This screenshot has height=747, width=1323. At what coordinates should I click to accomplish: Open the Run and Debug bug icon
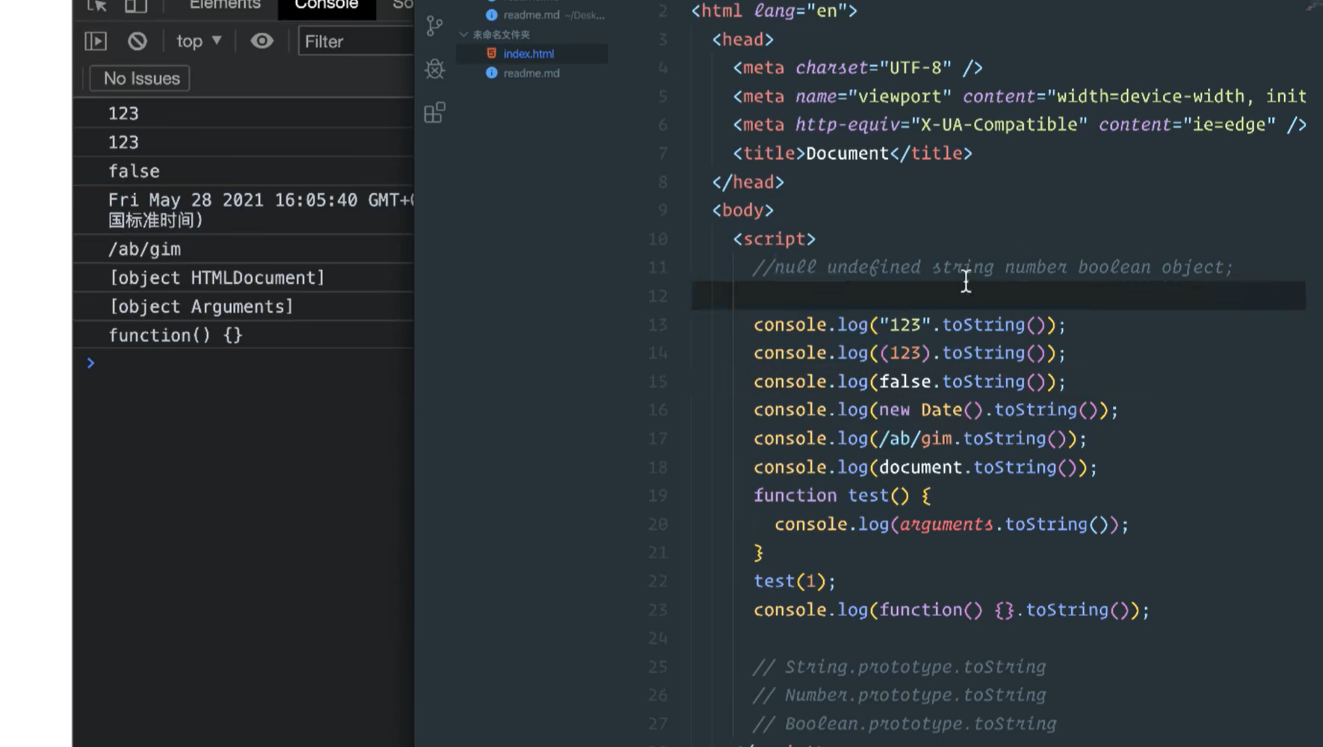coord(434,69)
